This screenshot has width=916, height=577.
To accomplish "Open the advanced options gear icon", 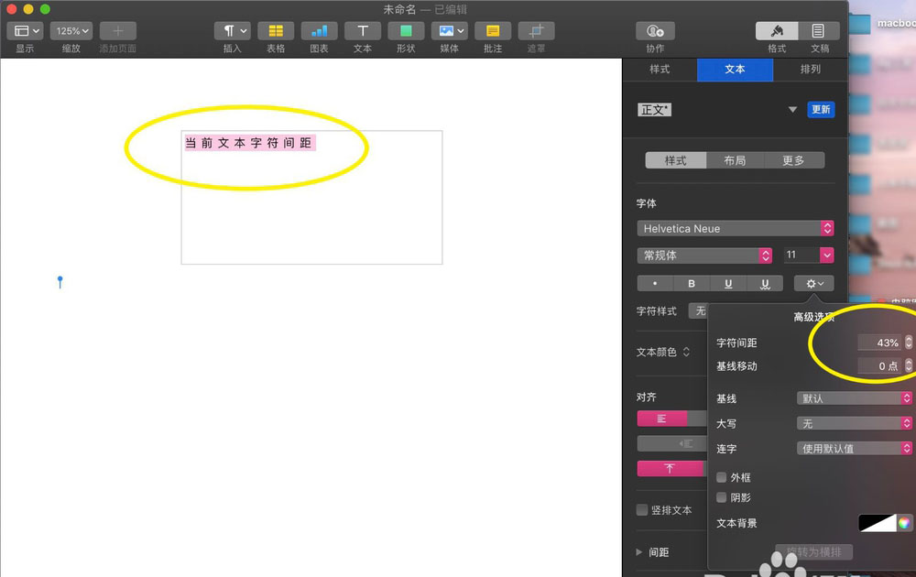I will point(813,283).
